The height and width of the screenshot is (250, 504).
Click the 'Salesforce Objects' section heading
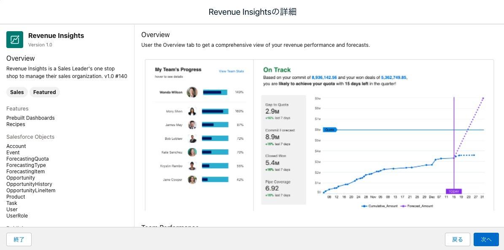(30, 137)
